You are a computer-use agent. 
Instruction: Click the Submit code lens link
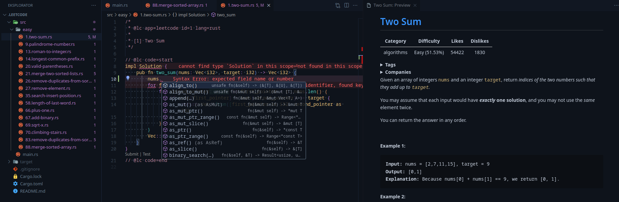(132, 154)
